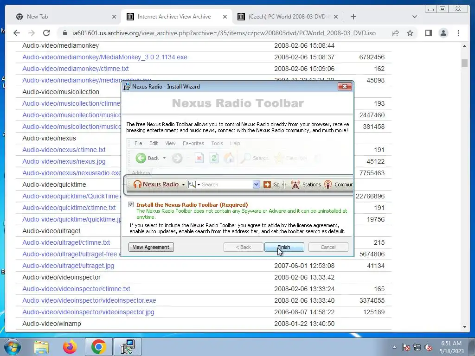Open Firefox from the taskbar
The image size is (475, 356).
tap(70, 347)
